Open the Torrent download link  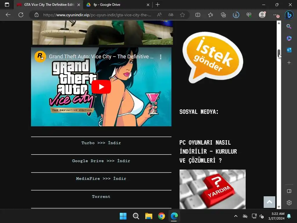[101, 197]
